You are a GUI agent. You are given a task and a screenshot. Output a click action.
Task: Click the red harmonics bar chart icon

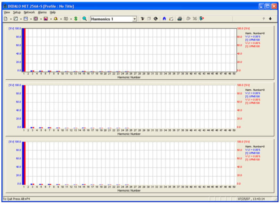point(45,19)
